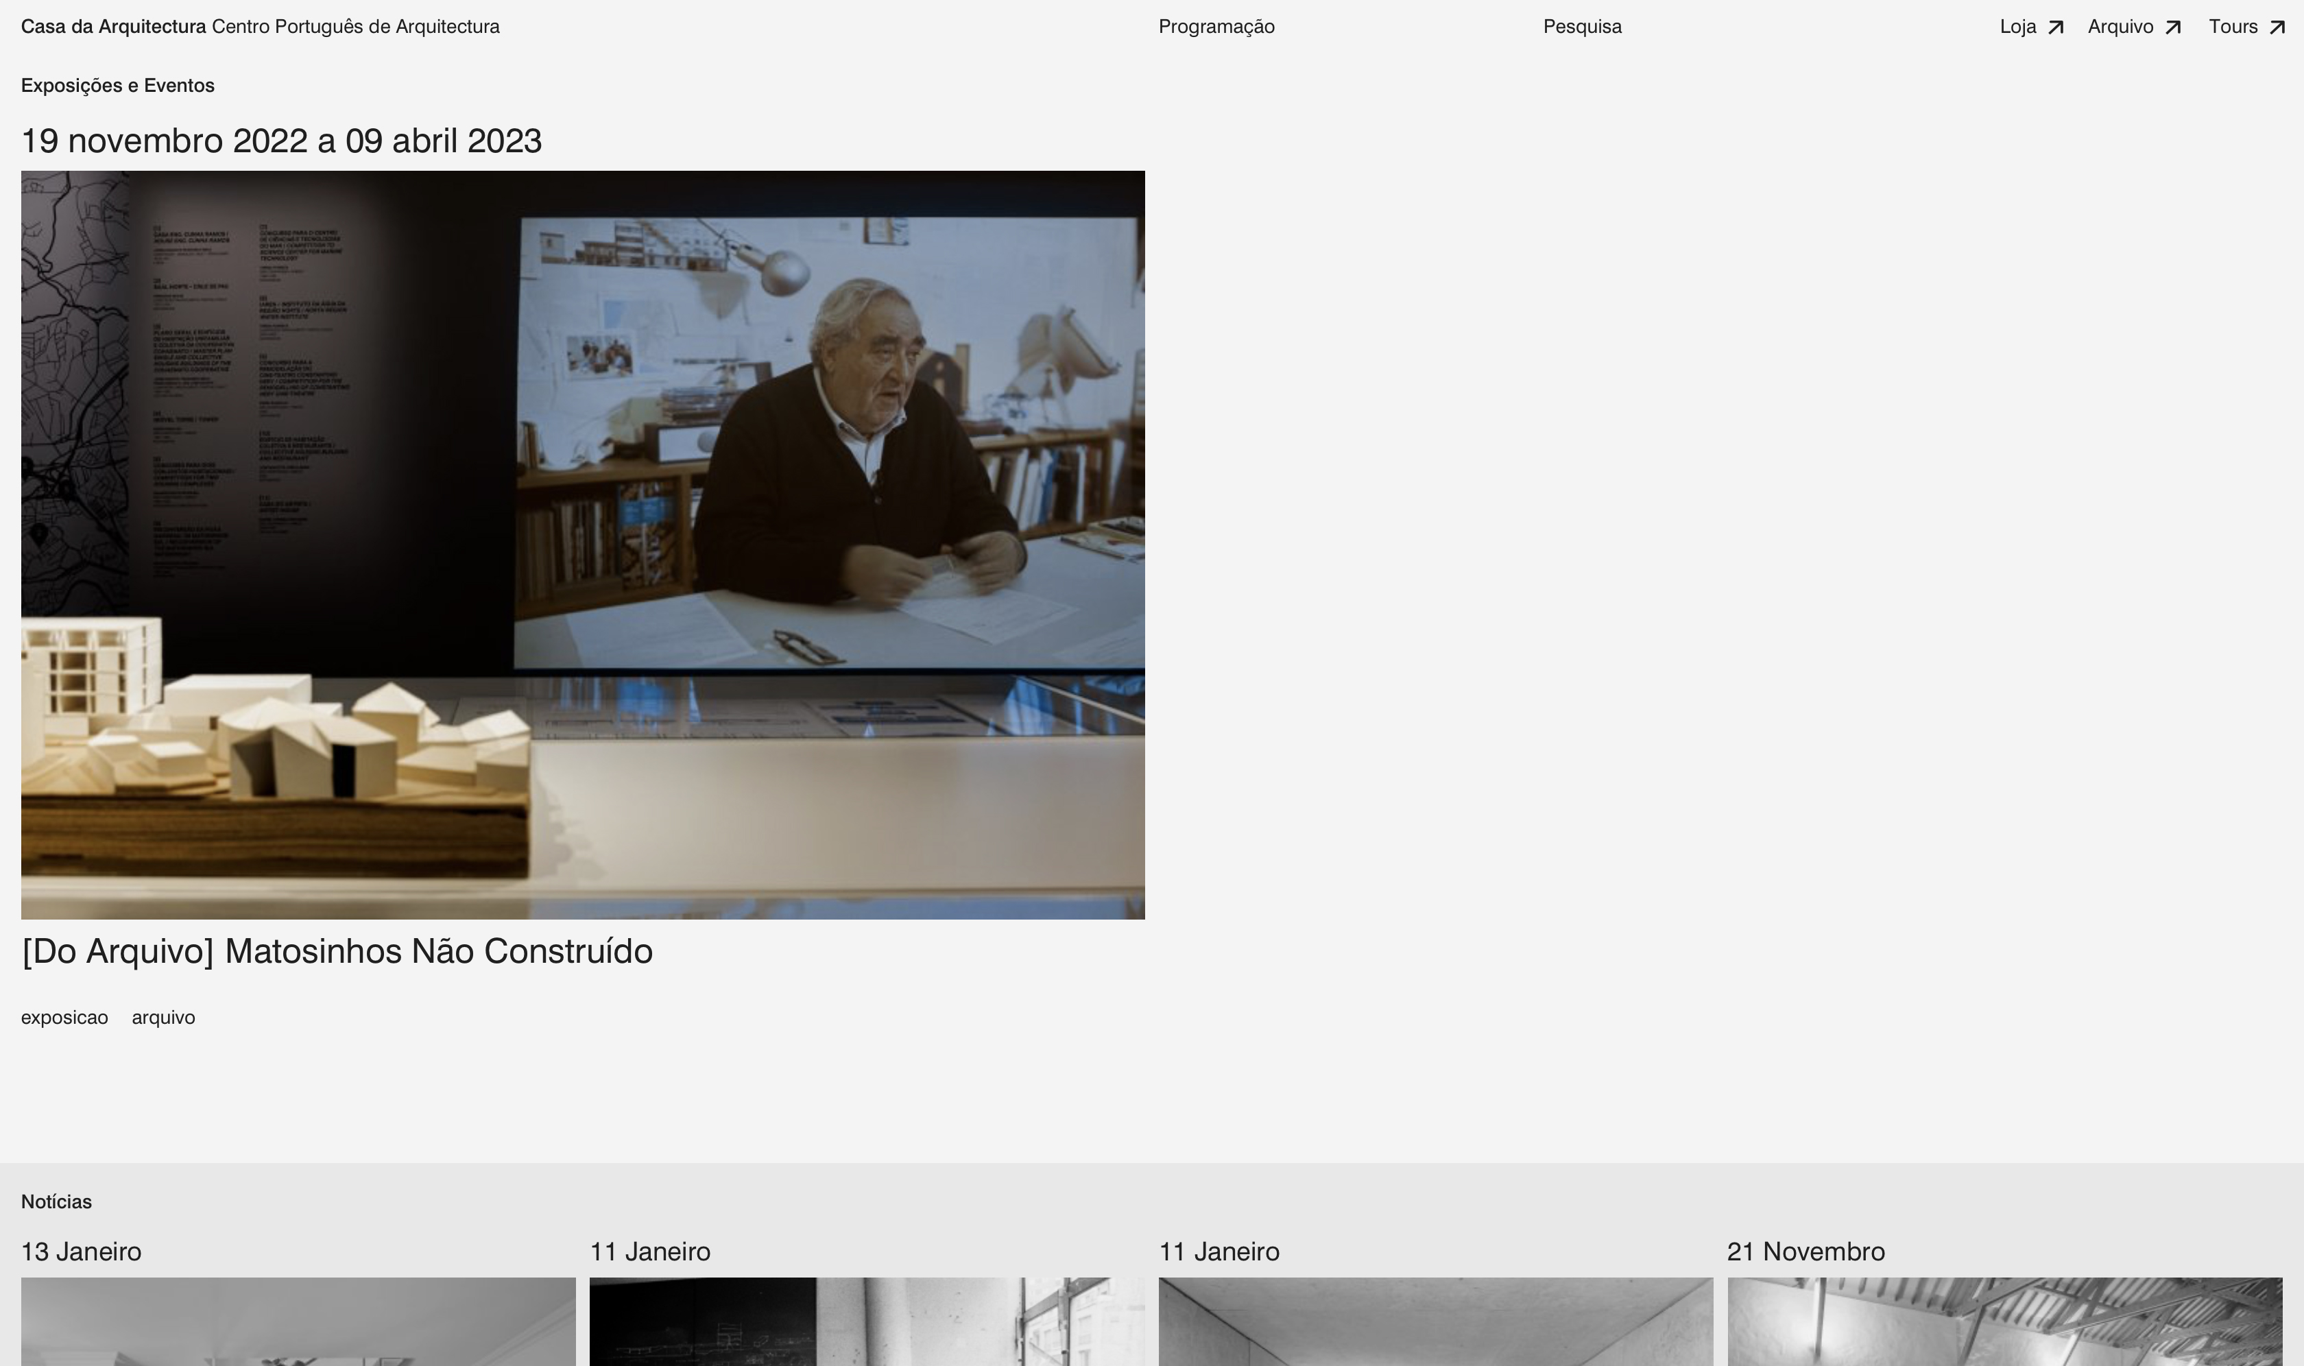This screenshot has width=2304, height=1366.
Task: Open the Loja external link
Action: [2018, 27]
